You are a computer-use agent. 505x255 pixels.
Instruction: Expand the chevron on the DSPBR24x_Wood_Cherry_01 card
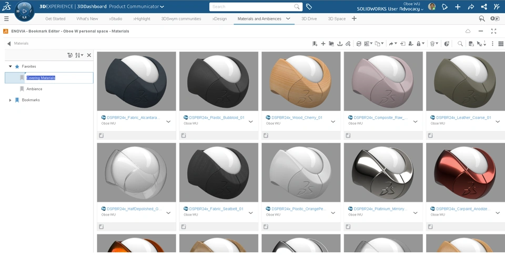333,121
